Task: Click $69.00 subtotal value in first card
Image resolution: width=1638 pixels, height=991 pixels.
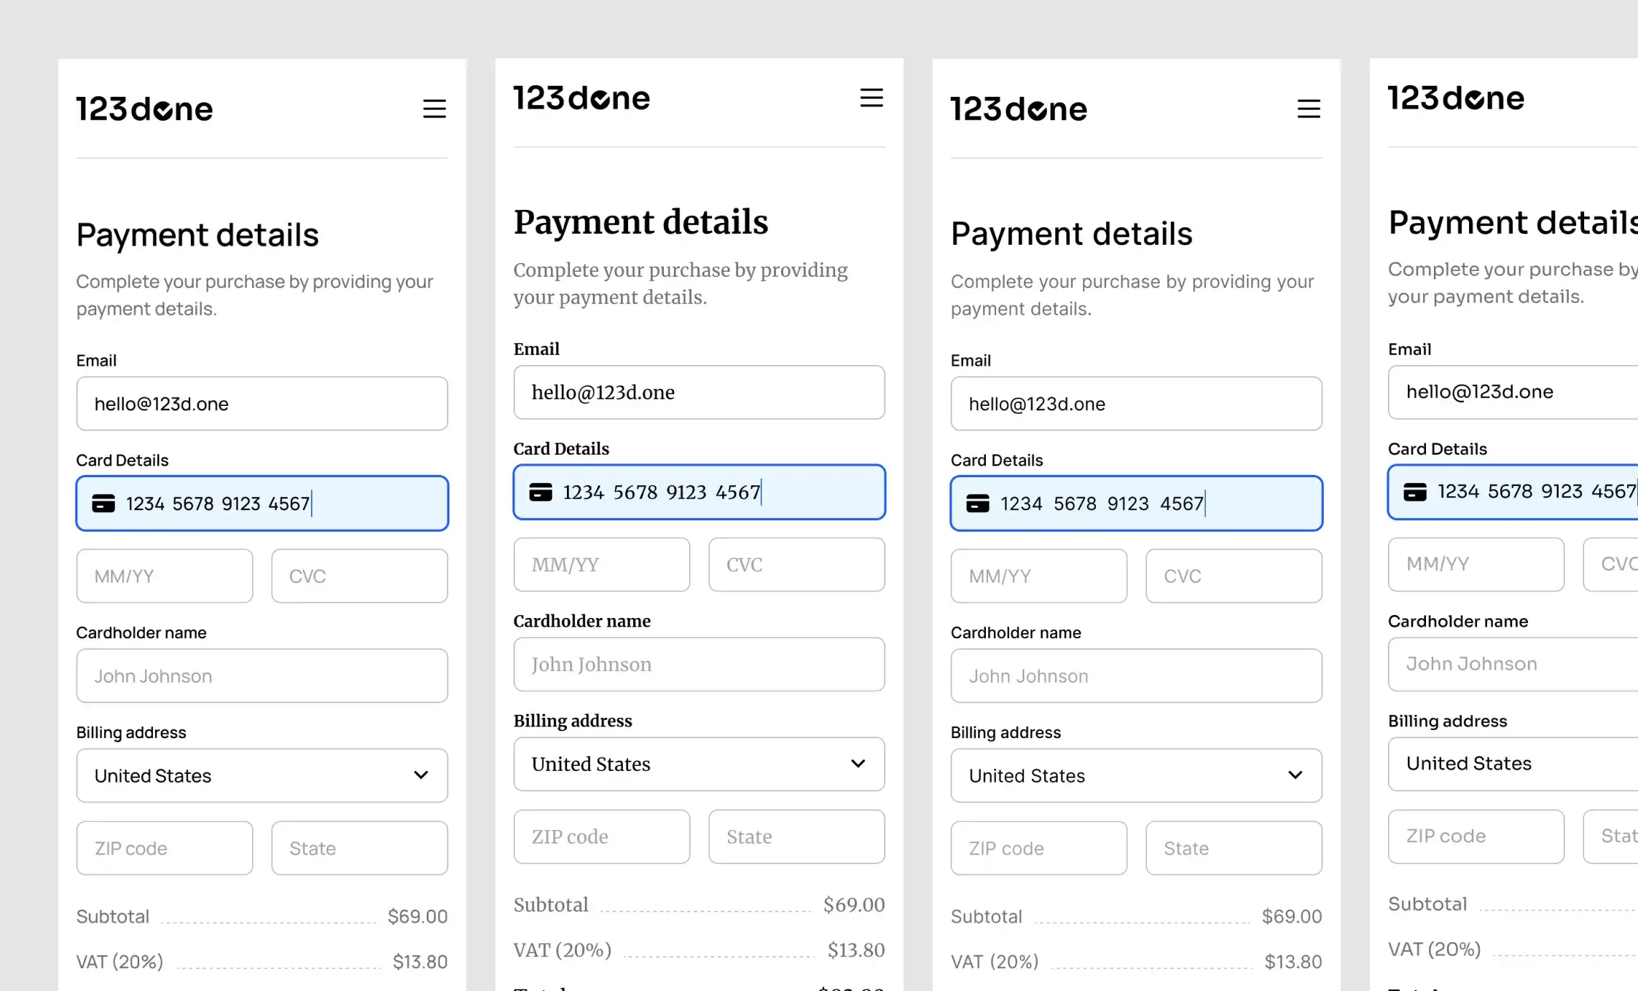Action: click(x=418, y=916)
